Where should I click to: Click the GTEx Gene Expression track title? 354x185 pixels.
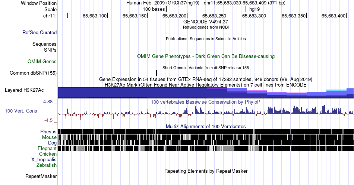point(206,79)
